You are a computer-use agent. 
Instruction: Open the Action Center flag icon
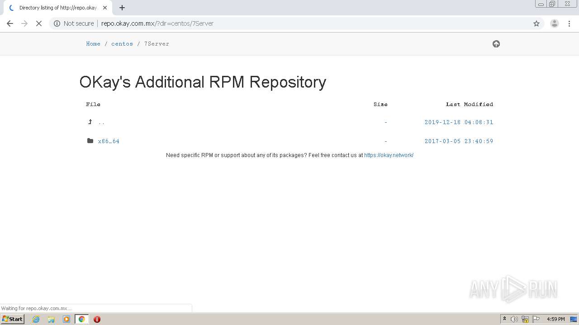[x=536, y=319]
